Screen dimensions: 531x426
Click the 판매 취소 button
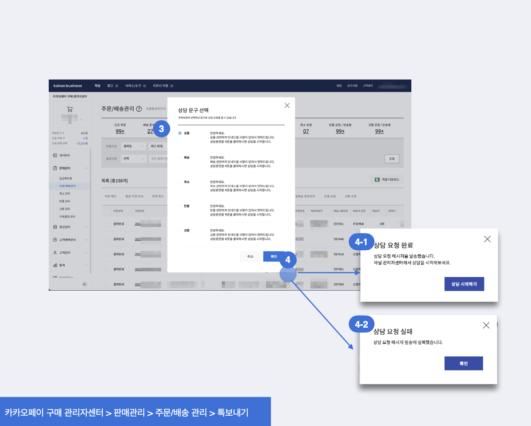tap(158, 196)
